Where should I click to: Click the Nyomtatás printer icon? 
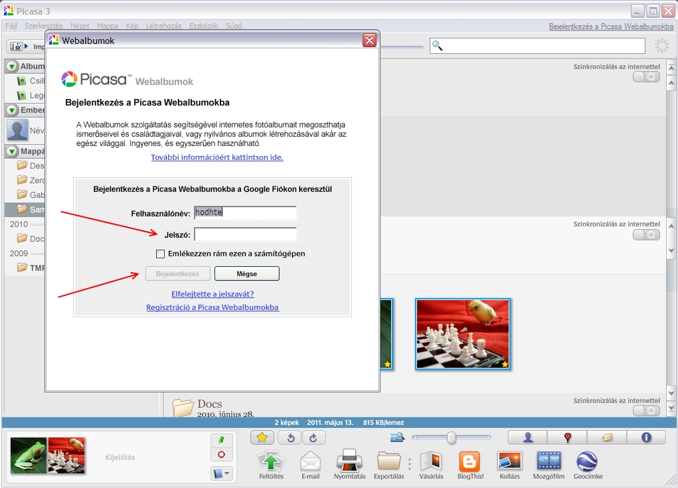[349, 461]
